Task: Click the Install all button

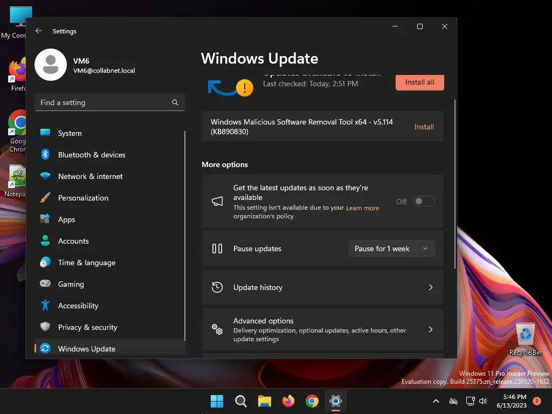Action: point(419,82)
